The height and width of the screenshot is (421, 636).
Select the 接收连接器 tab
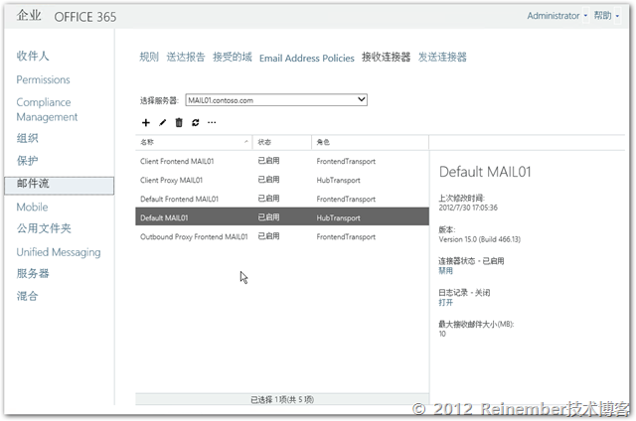coord(387,58)
